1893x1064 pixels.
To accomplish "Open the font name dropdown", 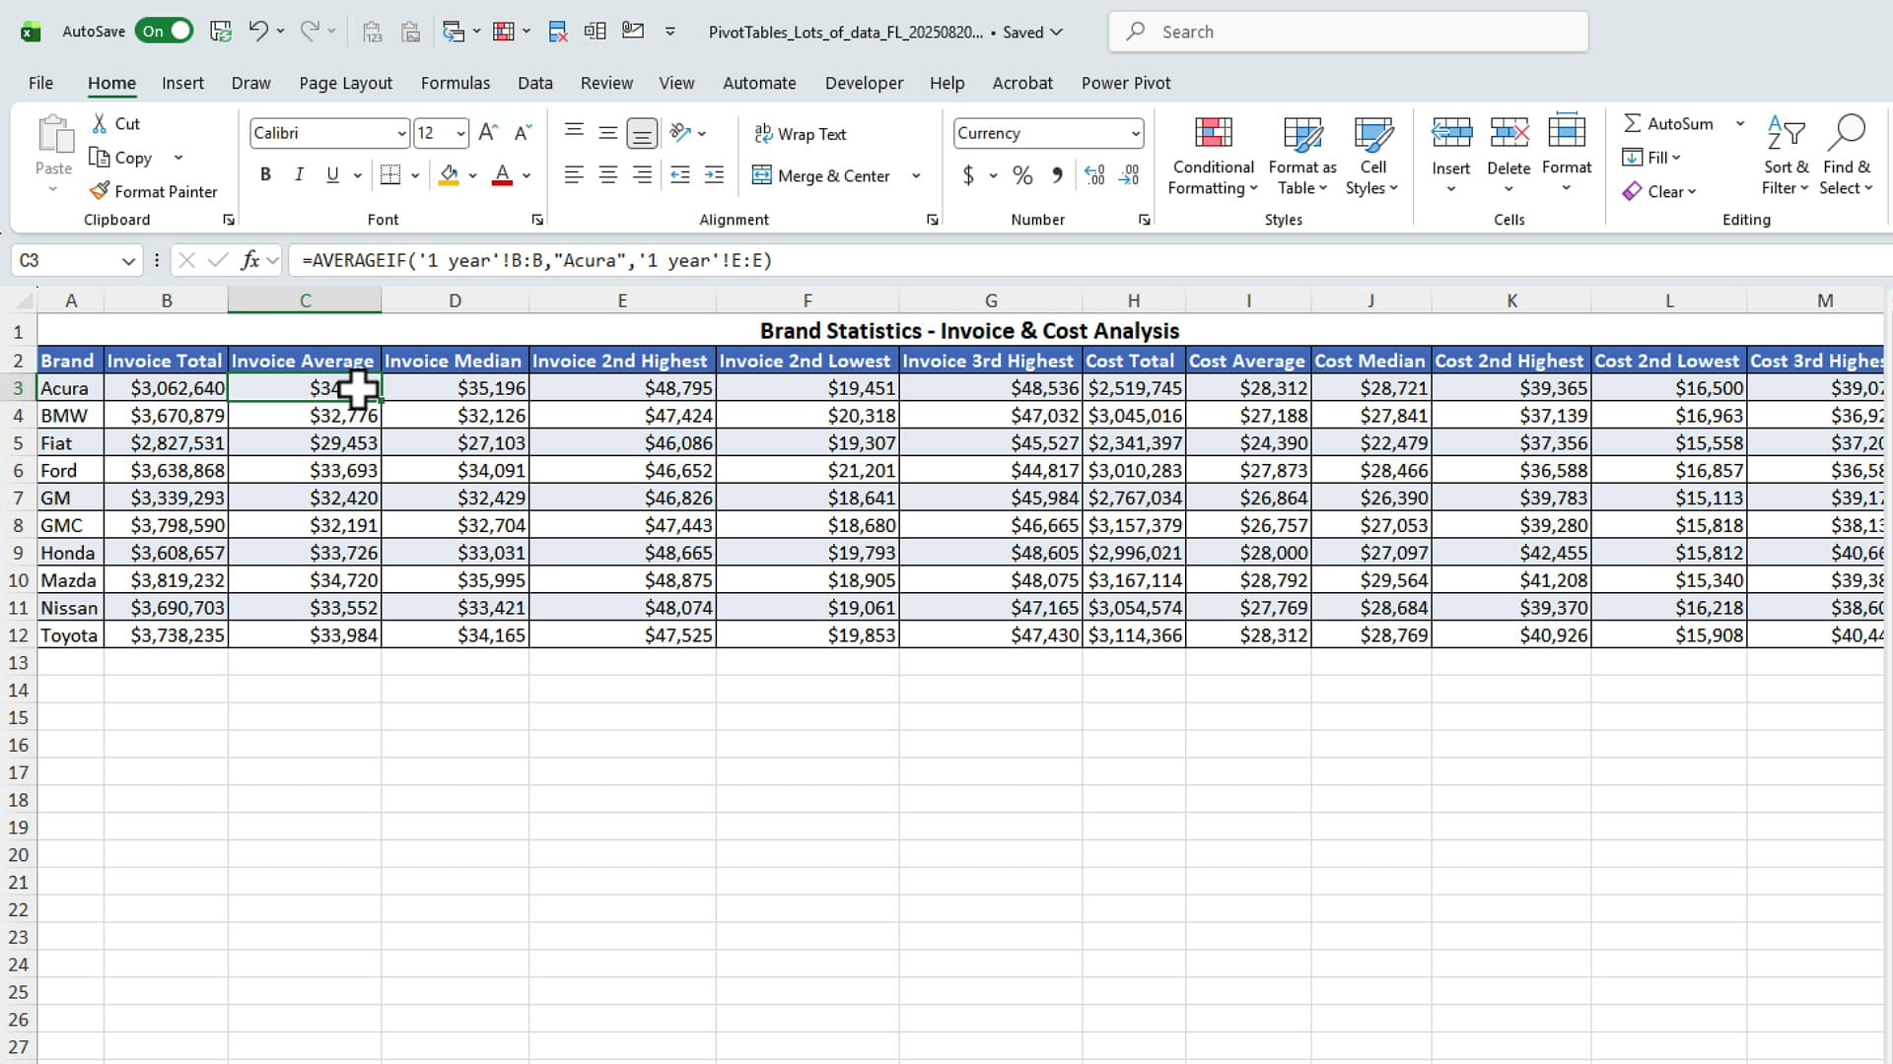I will click(401, 133).
